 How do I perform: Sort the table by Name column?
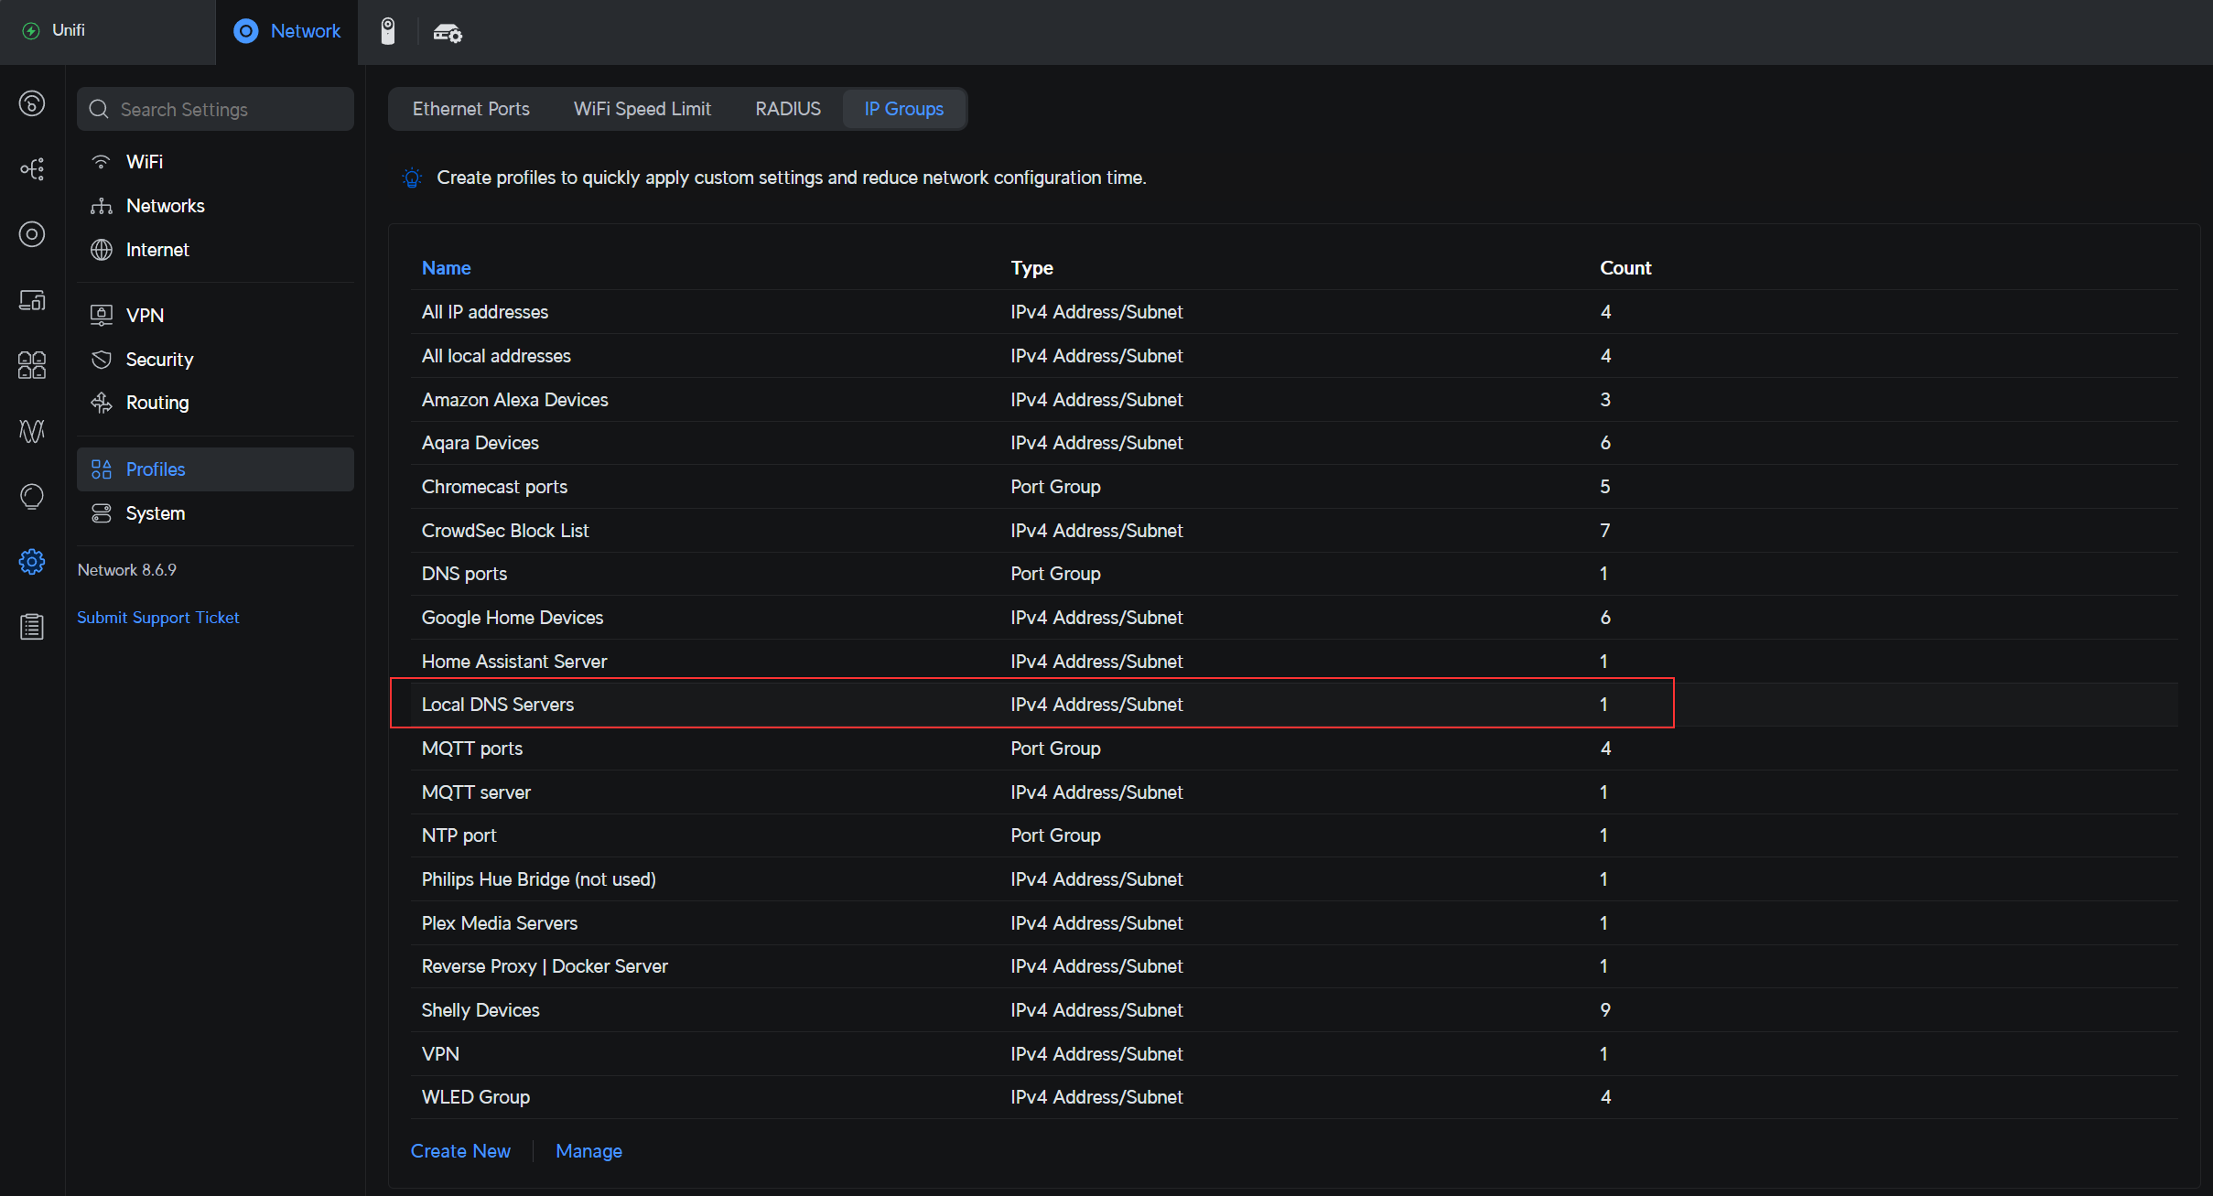click(446, 268)
